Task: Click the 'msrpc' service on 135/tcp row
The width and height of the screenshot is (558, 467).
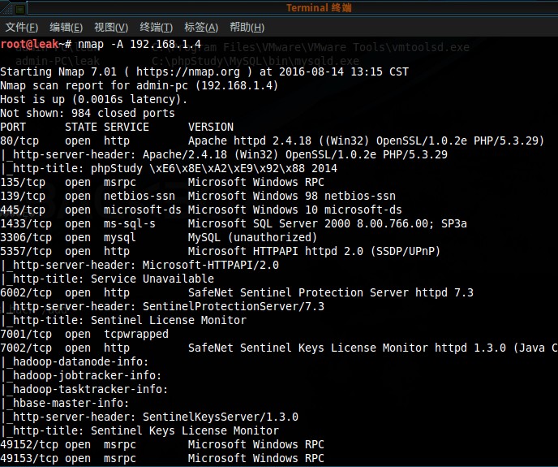Action: coord(119,182)
